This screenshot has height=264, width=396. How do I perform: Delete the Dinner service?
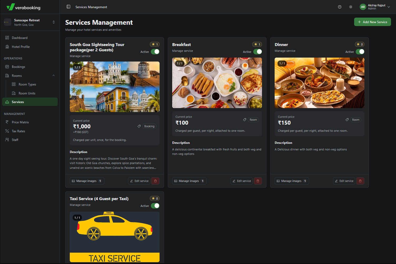click(360, 181)
